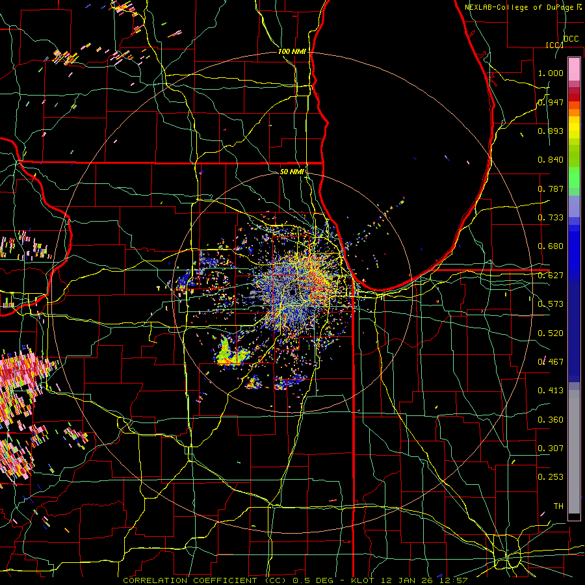This screenshot has width=585, height=585.
Task: Click the 0.787 scale label
Action: tap(551, 188)
